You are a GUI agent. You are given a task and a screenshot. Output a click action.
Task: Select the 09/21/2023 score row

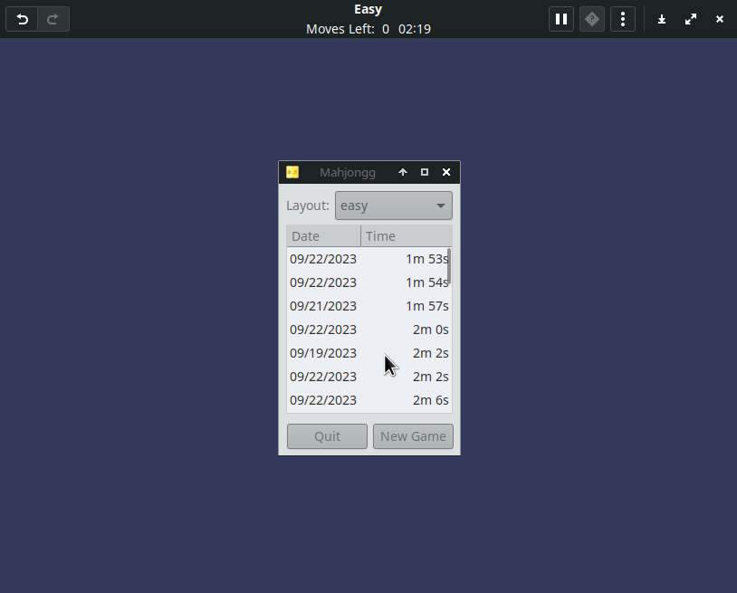[369, 306]
